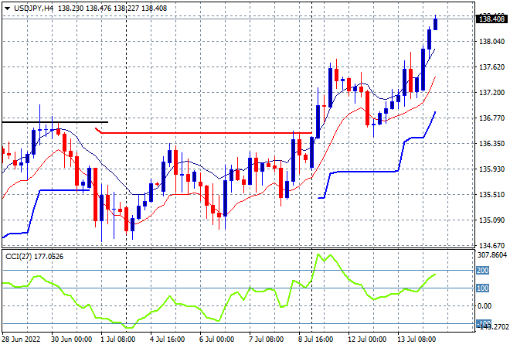Select the black horizontal line at upper left

[55, 122]
